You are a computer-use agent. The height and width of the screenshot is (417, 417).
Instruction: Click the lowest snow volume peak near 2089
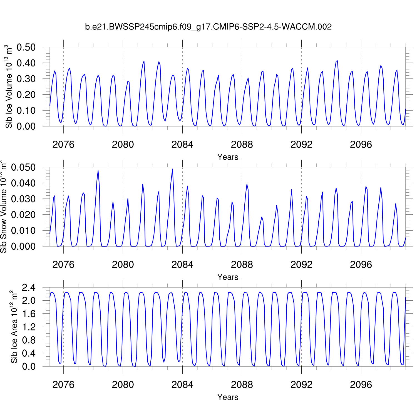click(x=262, y=217)
